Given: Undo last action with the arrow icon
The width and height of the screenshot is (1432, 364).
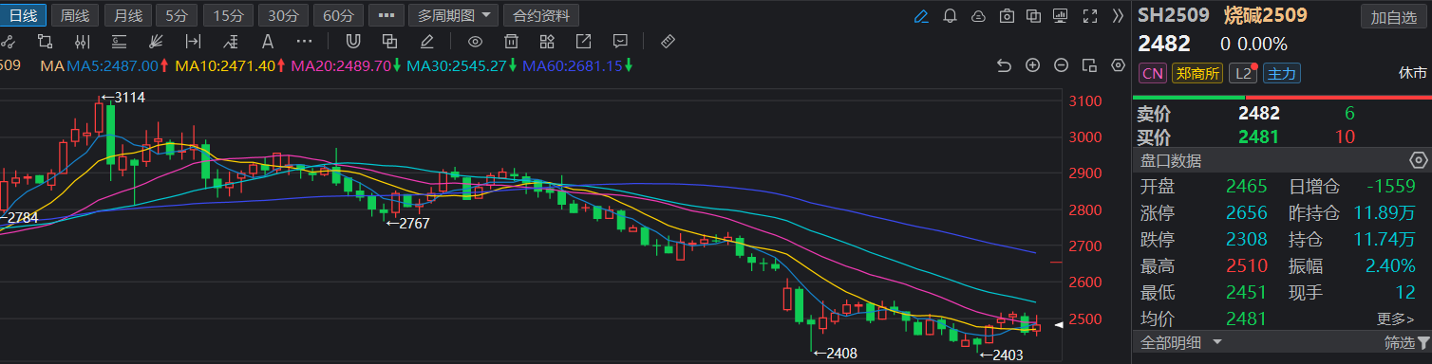Looking at the screenshot, I should point(1004,65).
